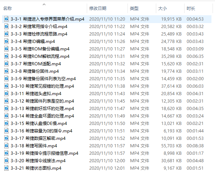Select the icon beside 3-3-3 希捷检修流程思路
Screen dimensions: 215x175
pos(6,34)
